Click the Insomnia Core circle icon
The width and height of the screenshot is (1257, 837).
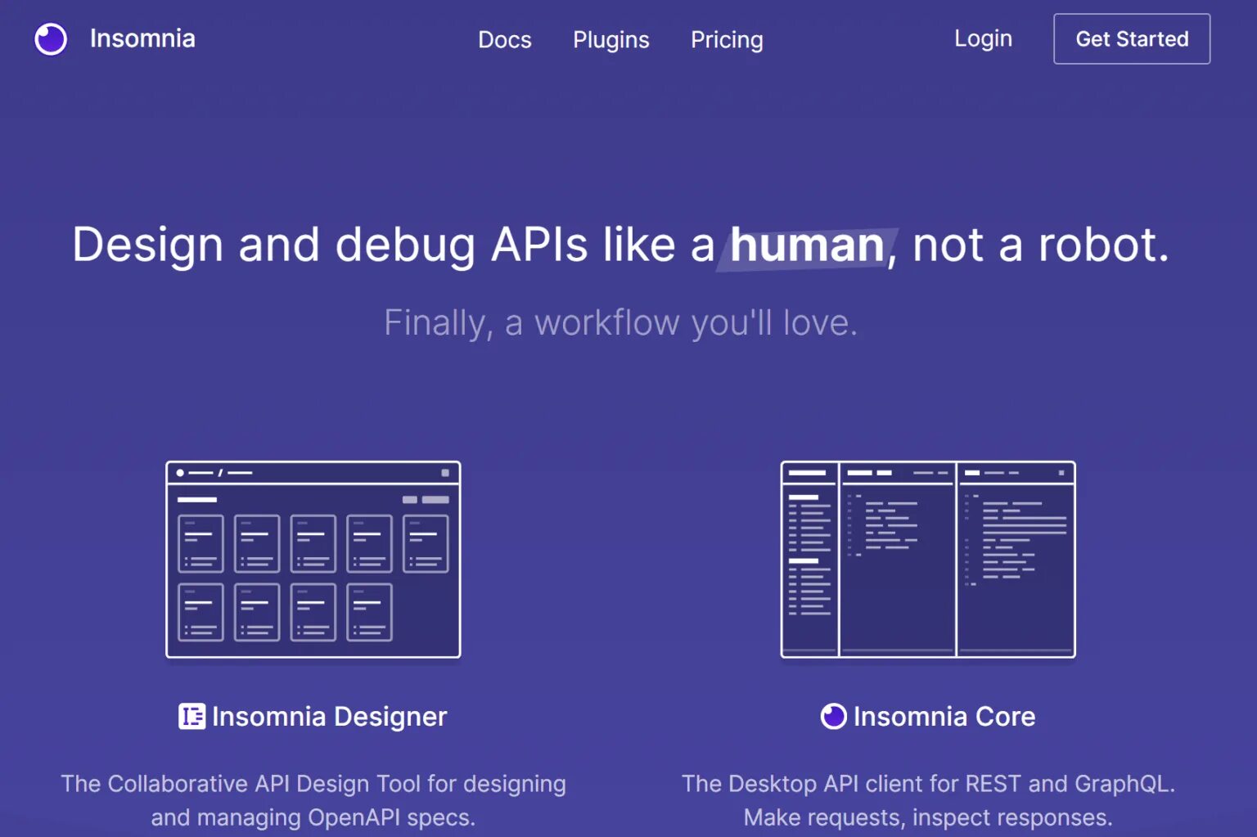pyautogui.click(x=833, y=716)
